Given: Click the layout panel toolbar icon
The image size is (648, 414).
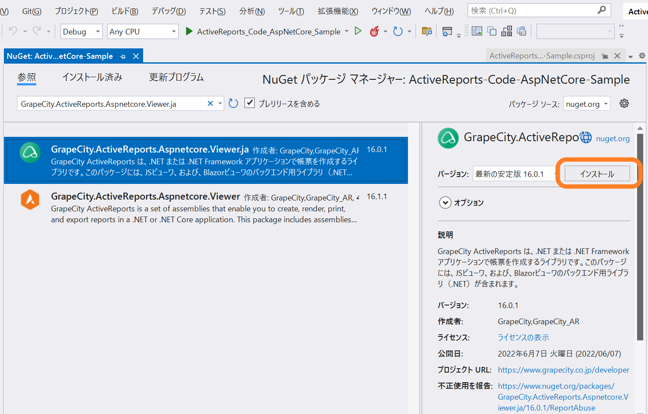Looking at the screenshot, I should point(477,31).
